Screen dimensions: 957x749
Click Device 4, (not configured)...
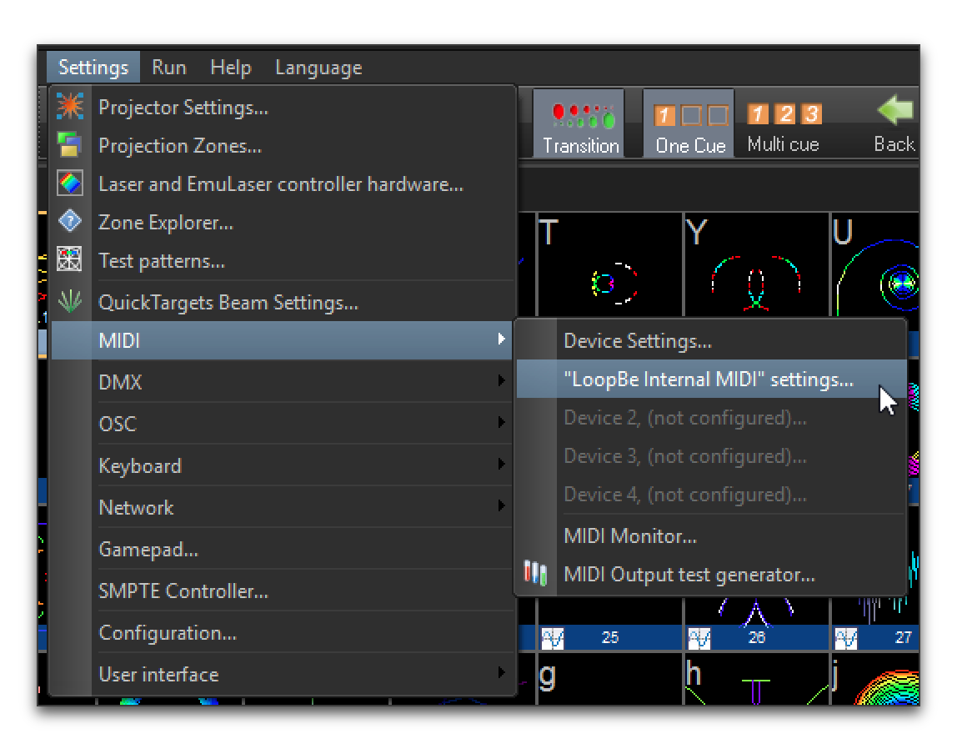coord(711,495)
